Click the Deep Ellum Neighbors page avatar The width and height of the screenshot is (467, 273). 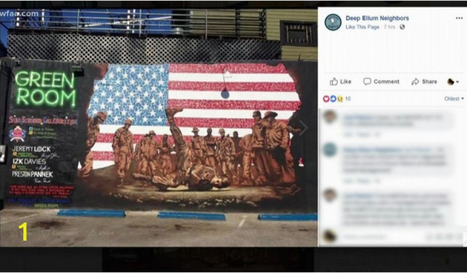332,22
